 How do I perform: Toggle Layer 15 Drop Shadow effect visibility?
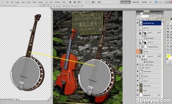144,62
